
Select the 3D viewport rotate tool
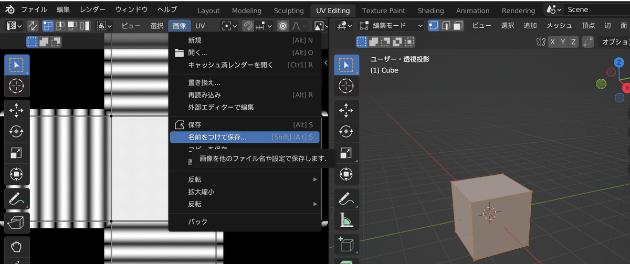[346, 132]
